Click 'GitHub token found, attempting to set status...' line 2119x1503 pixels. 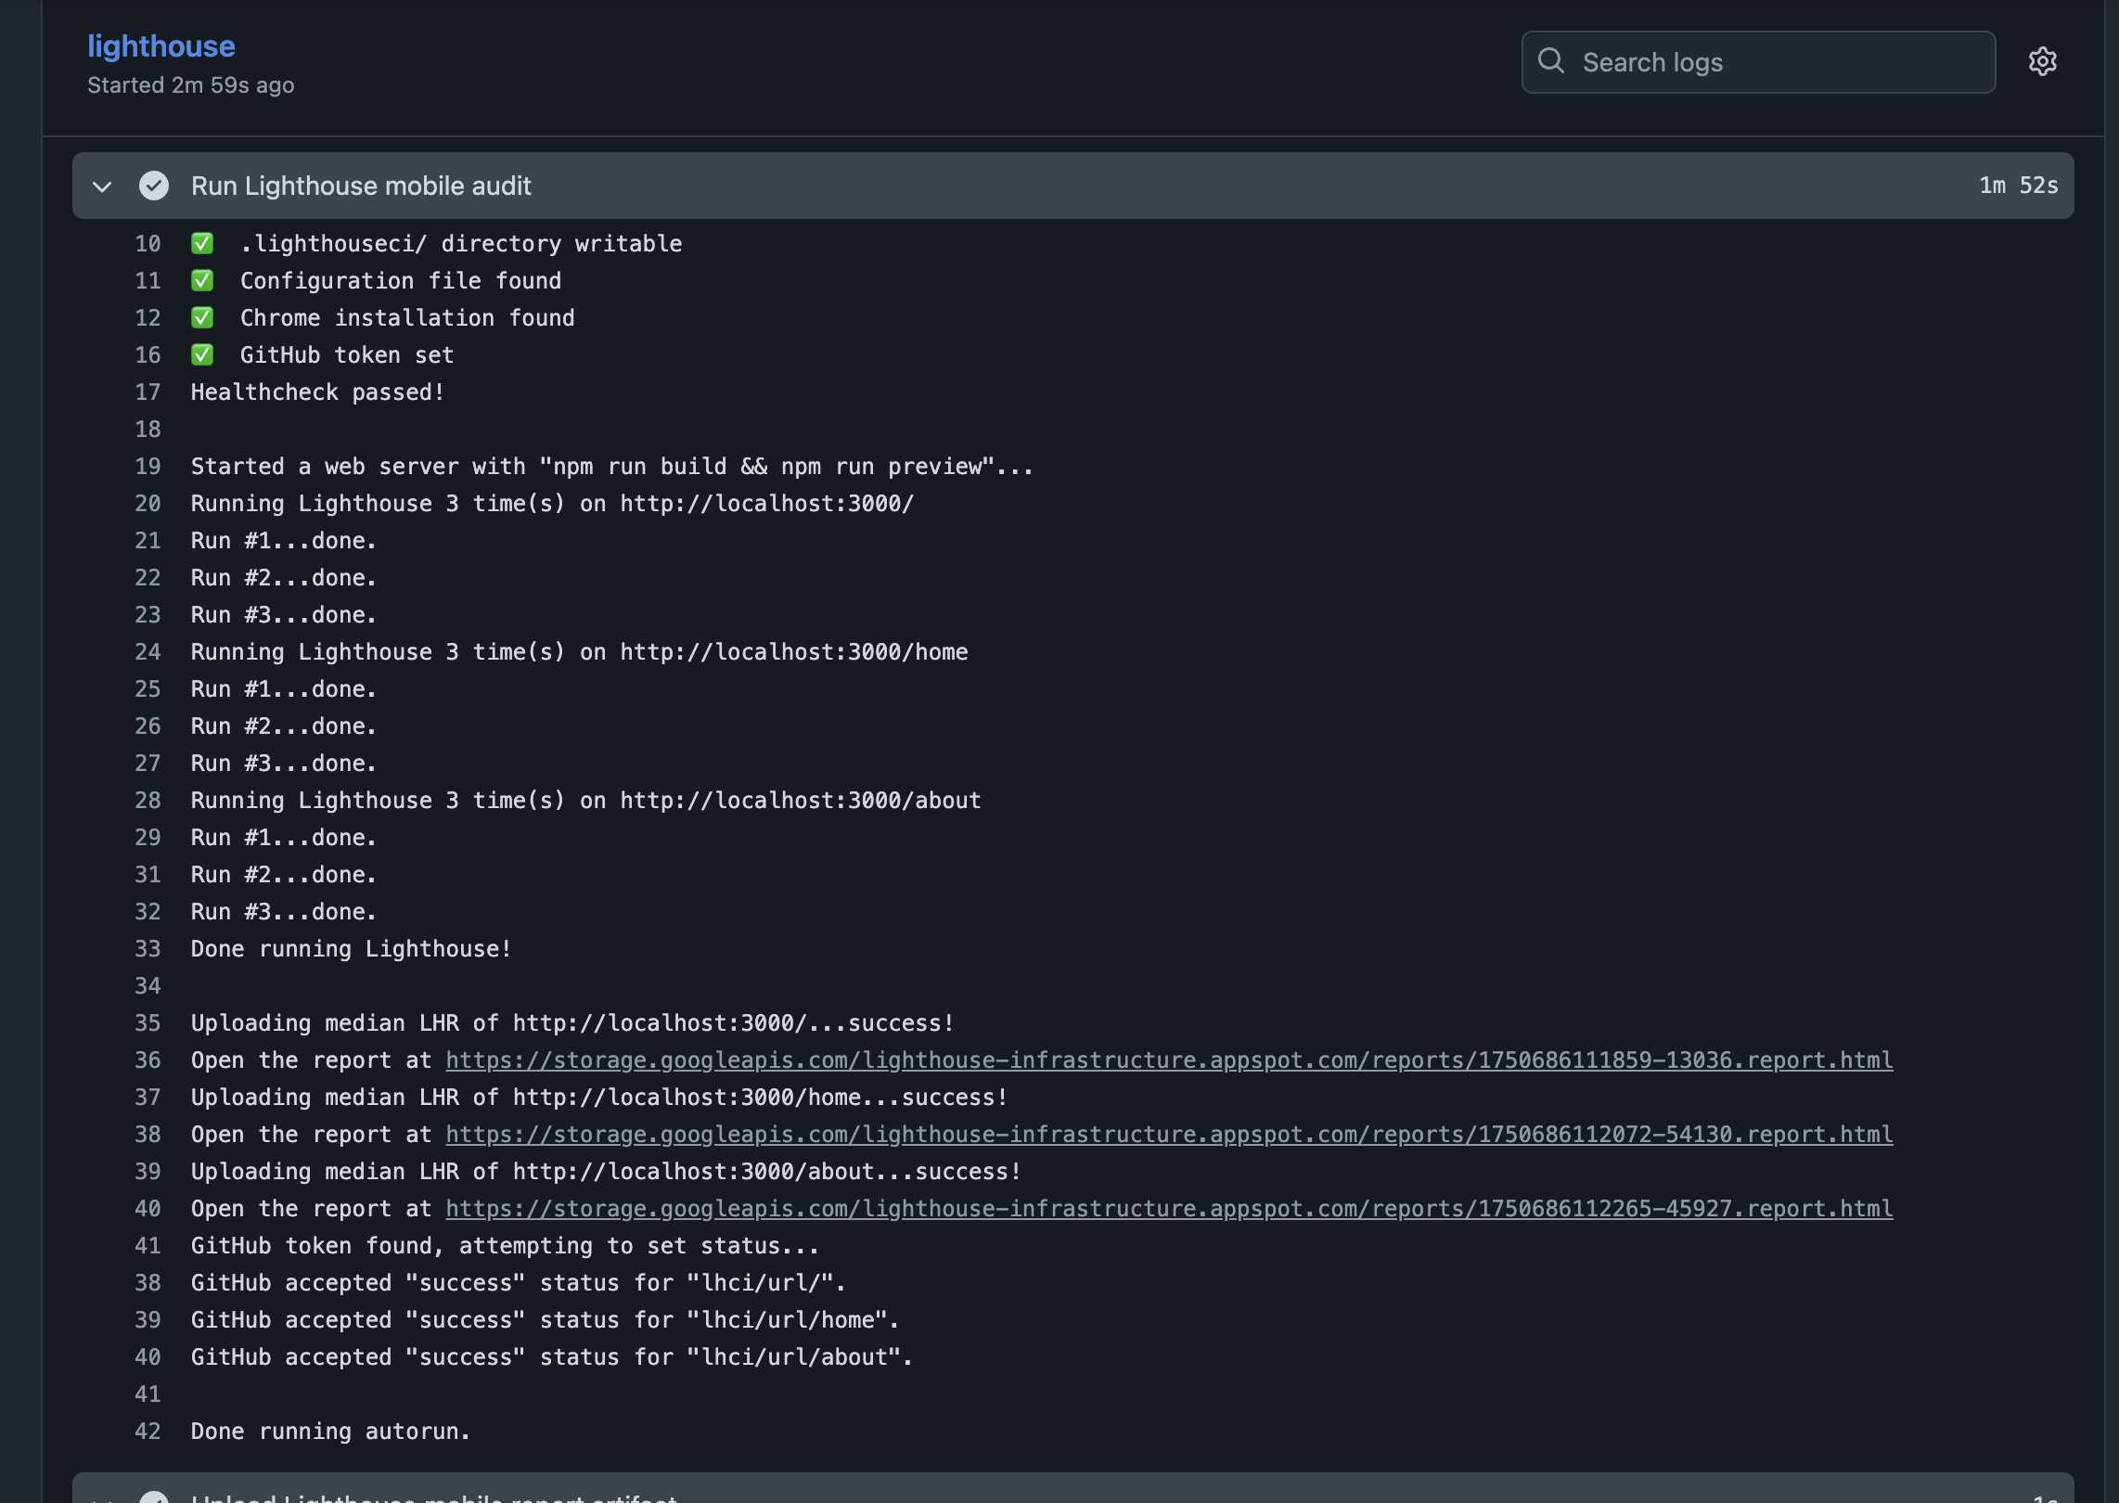pyautogui.click(x=505, y=1245)
